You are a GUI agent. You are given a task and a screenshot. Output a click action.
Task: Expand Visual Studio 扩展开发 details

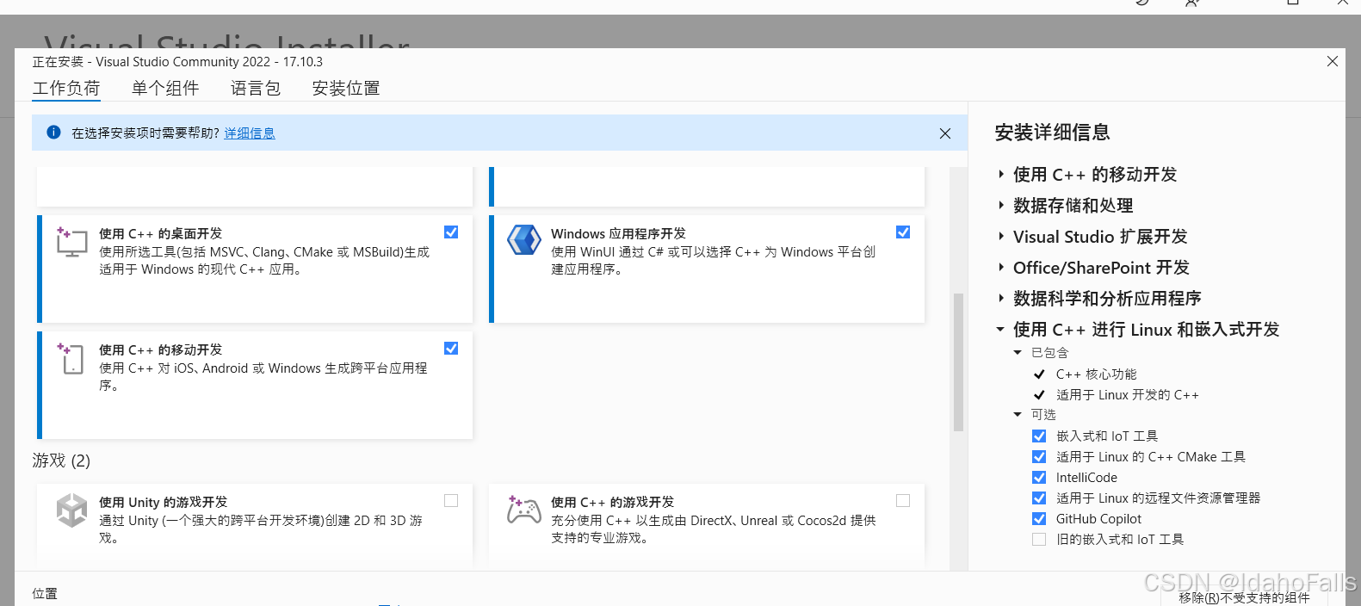(x=1001, y=237)
